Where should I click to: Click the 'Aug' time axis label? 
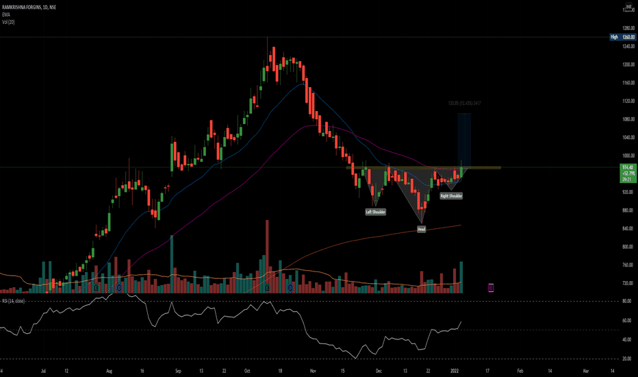pos(109,372)
